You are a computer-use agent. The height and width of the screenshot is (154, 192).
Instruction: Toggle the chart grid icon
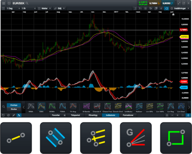point(146,8)
